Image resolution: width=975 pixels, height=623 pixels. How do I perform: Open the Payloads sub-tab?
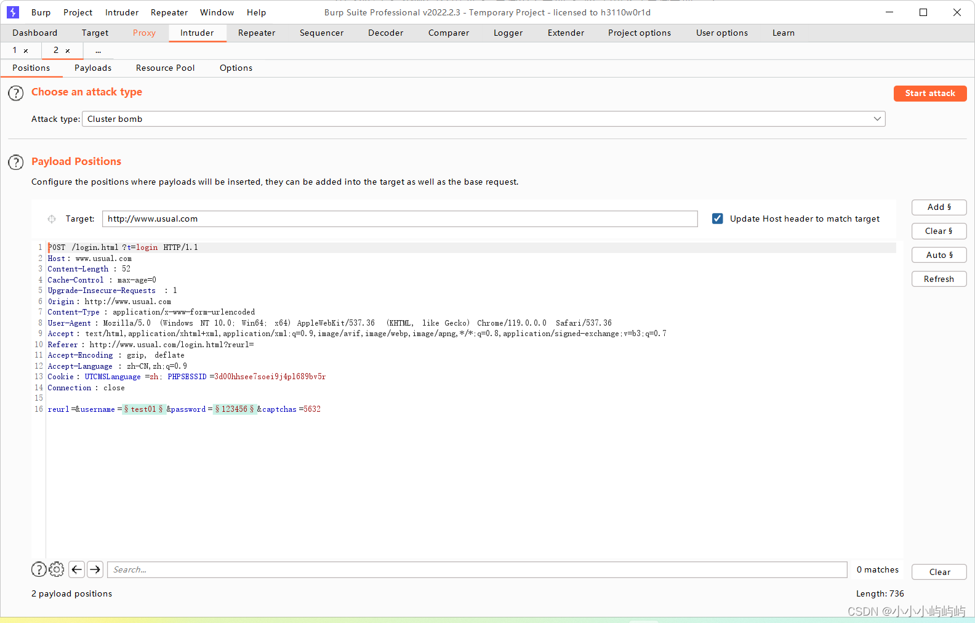click(x=93, y=68)
